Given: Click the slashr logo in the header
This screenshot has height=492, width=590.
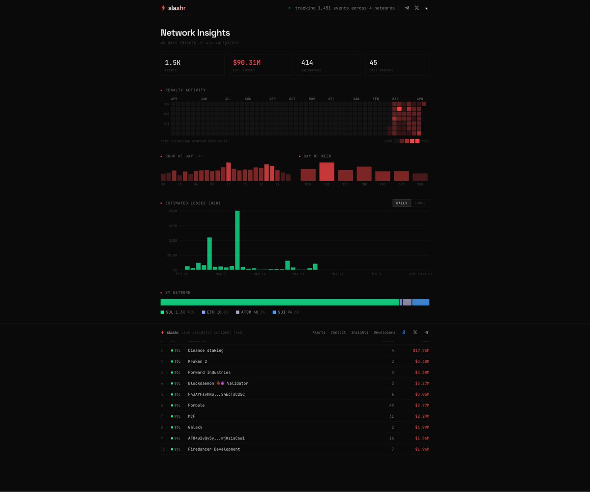Looking at the screenshot, I should [173, 8].
